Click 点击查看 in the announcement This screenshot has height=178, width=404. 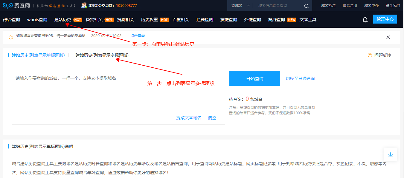point(138,36)
